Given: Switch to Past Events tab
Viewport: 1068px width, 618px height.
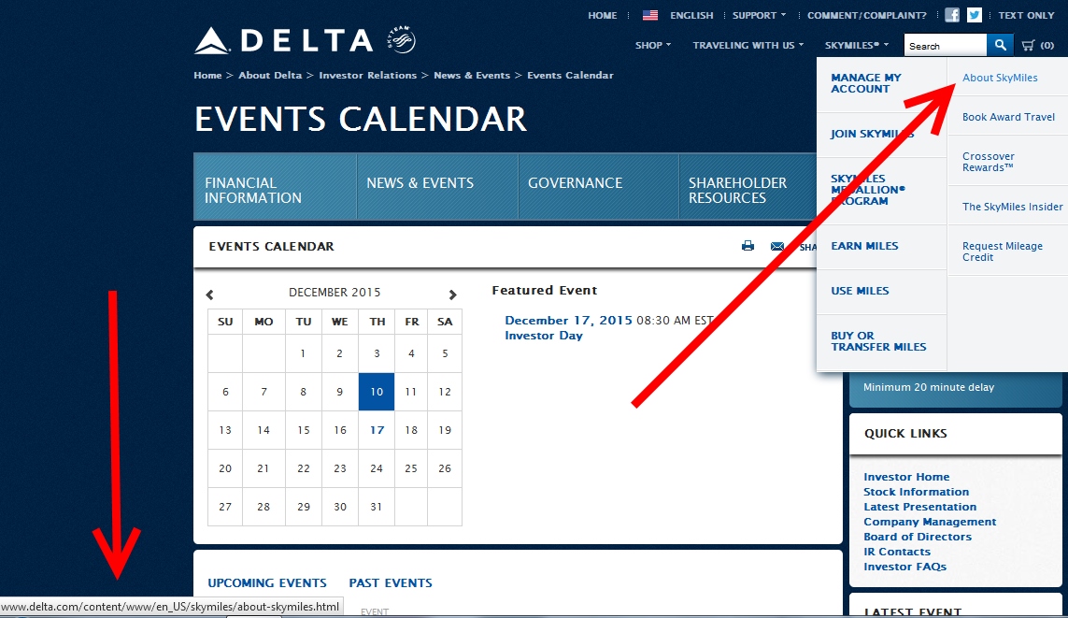Looking at the screenshot, I should click(x=391, y=582).
